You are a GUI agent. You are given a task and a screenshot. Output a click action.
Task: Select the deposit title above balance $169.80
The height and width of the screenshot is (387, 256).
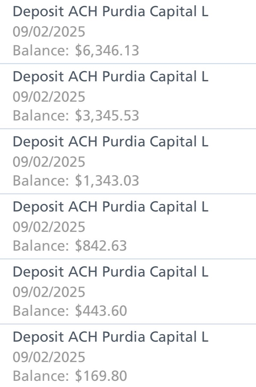point(110,337)
